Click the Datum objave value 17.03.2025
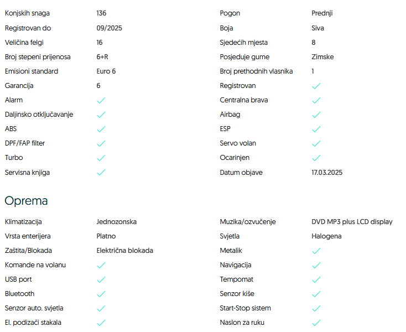 click(327, 172)
